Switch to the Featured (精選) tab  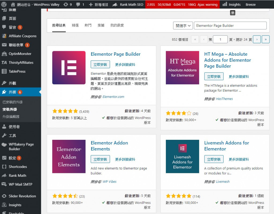point(75,25)
